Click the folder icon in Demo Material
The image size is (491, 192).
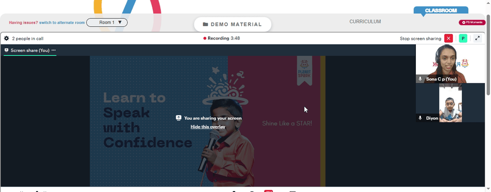pyautogui.click(x=205, y=24)
